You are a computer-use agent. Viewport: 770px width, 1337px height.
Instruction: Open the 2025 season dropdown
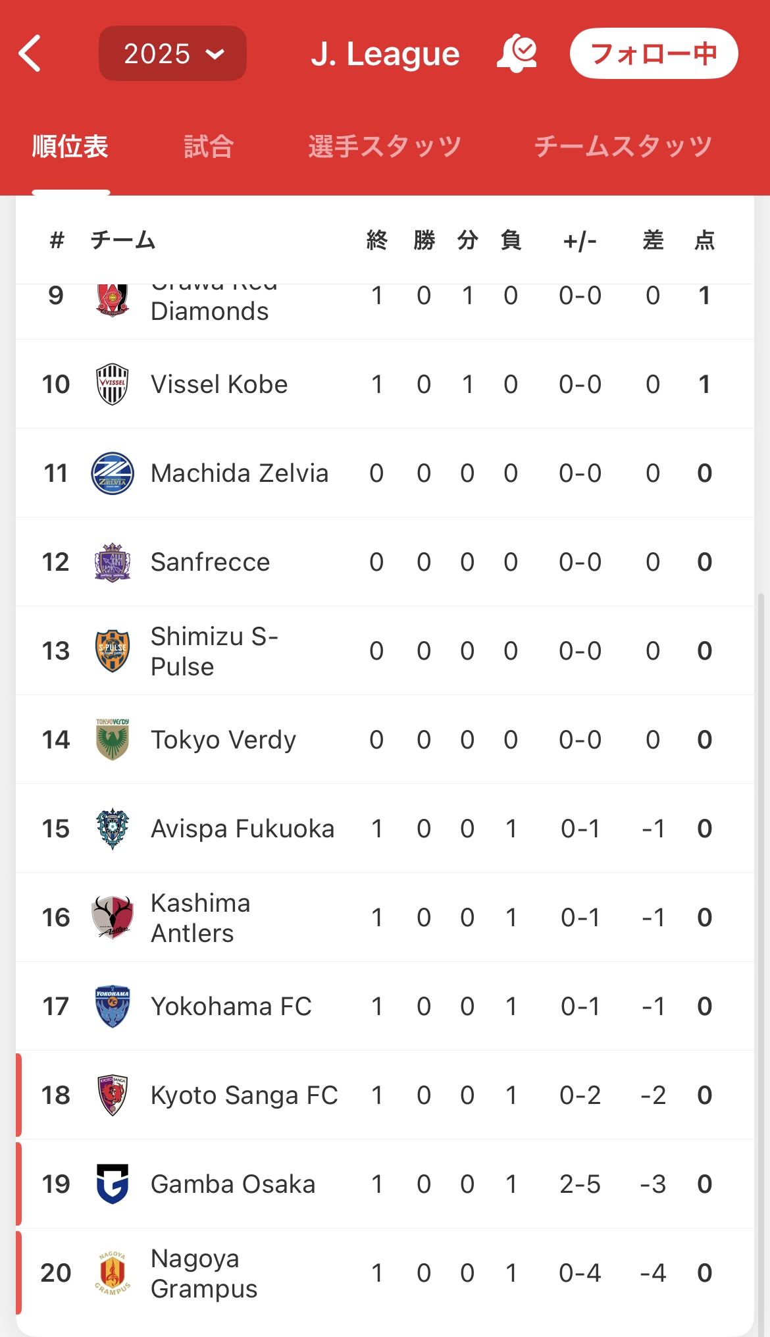[172, 53]
